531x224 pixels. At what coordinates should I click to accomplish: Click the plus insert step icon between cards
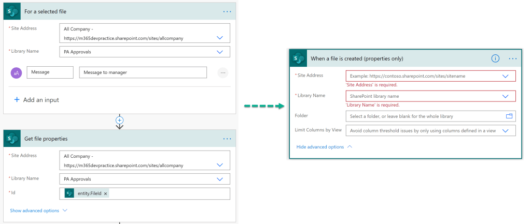point(120,120)
